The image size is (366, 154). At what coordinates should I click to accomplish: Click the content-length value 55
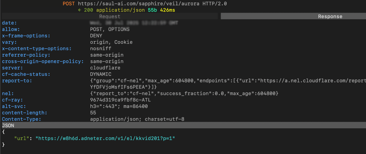click(93, 113)
